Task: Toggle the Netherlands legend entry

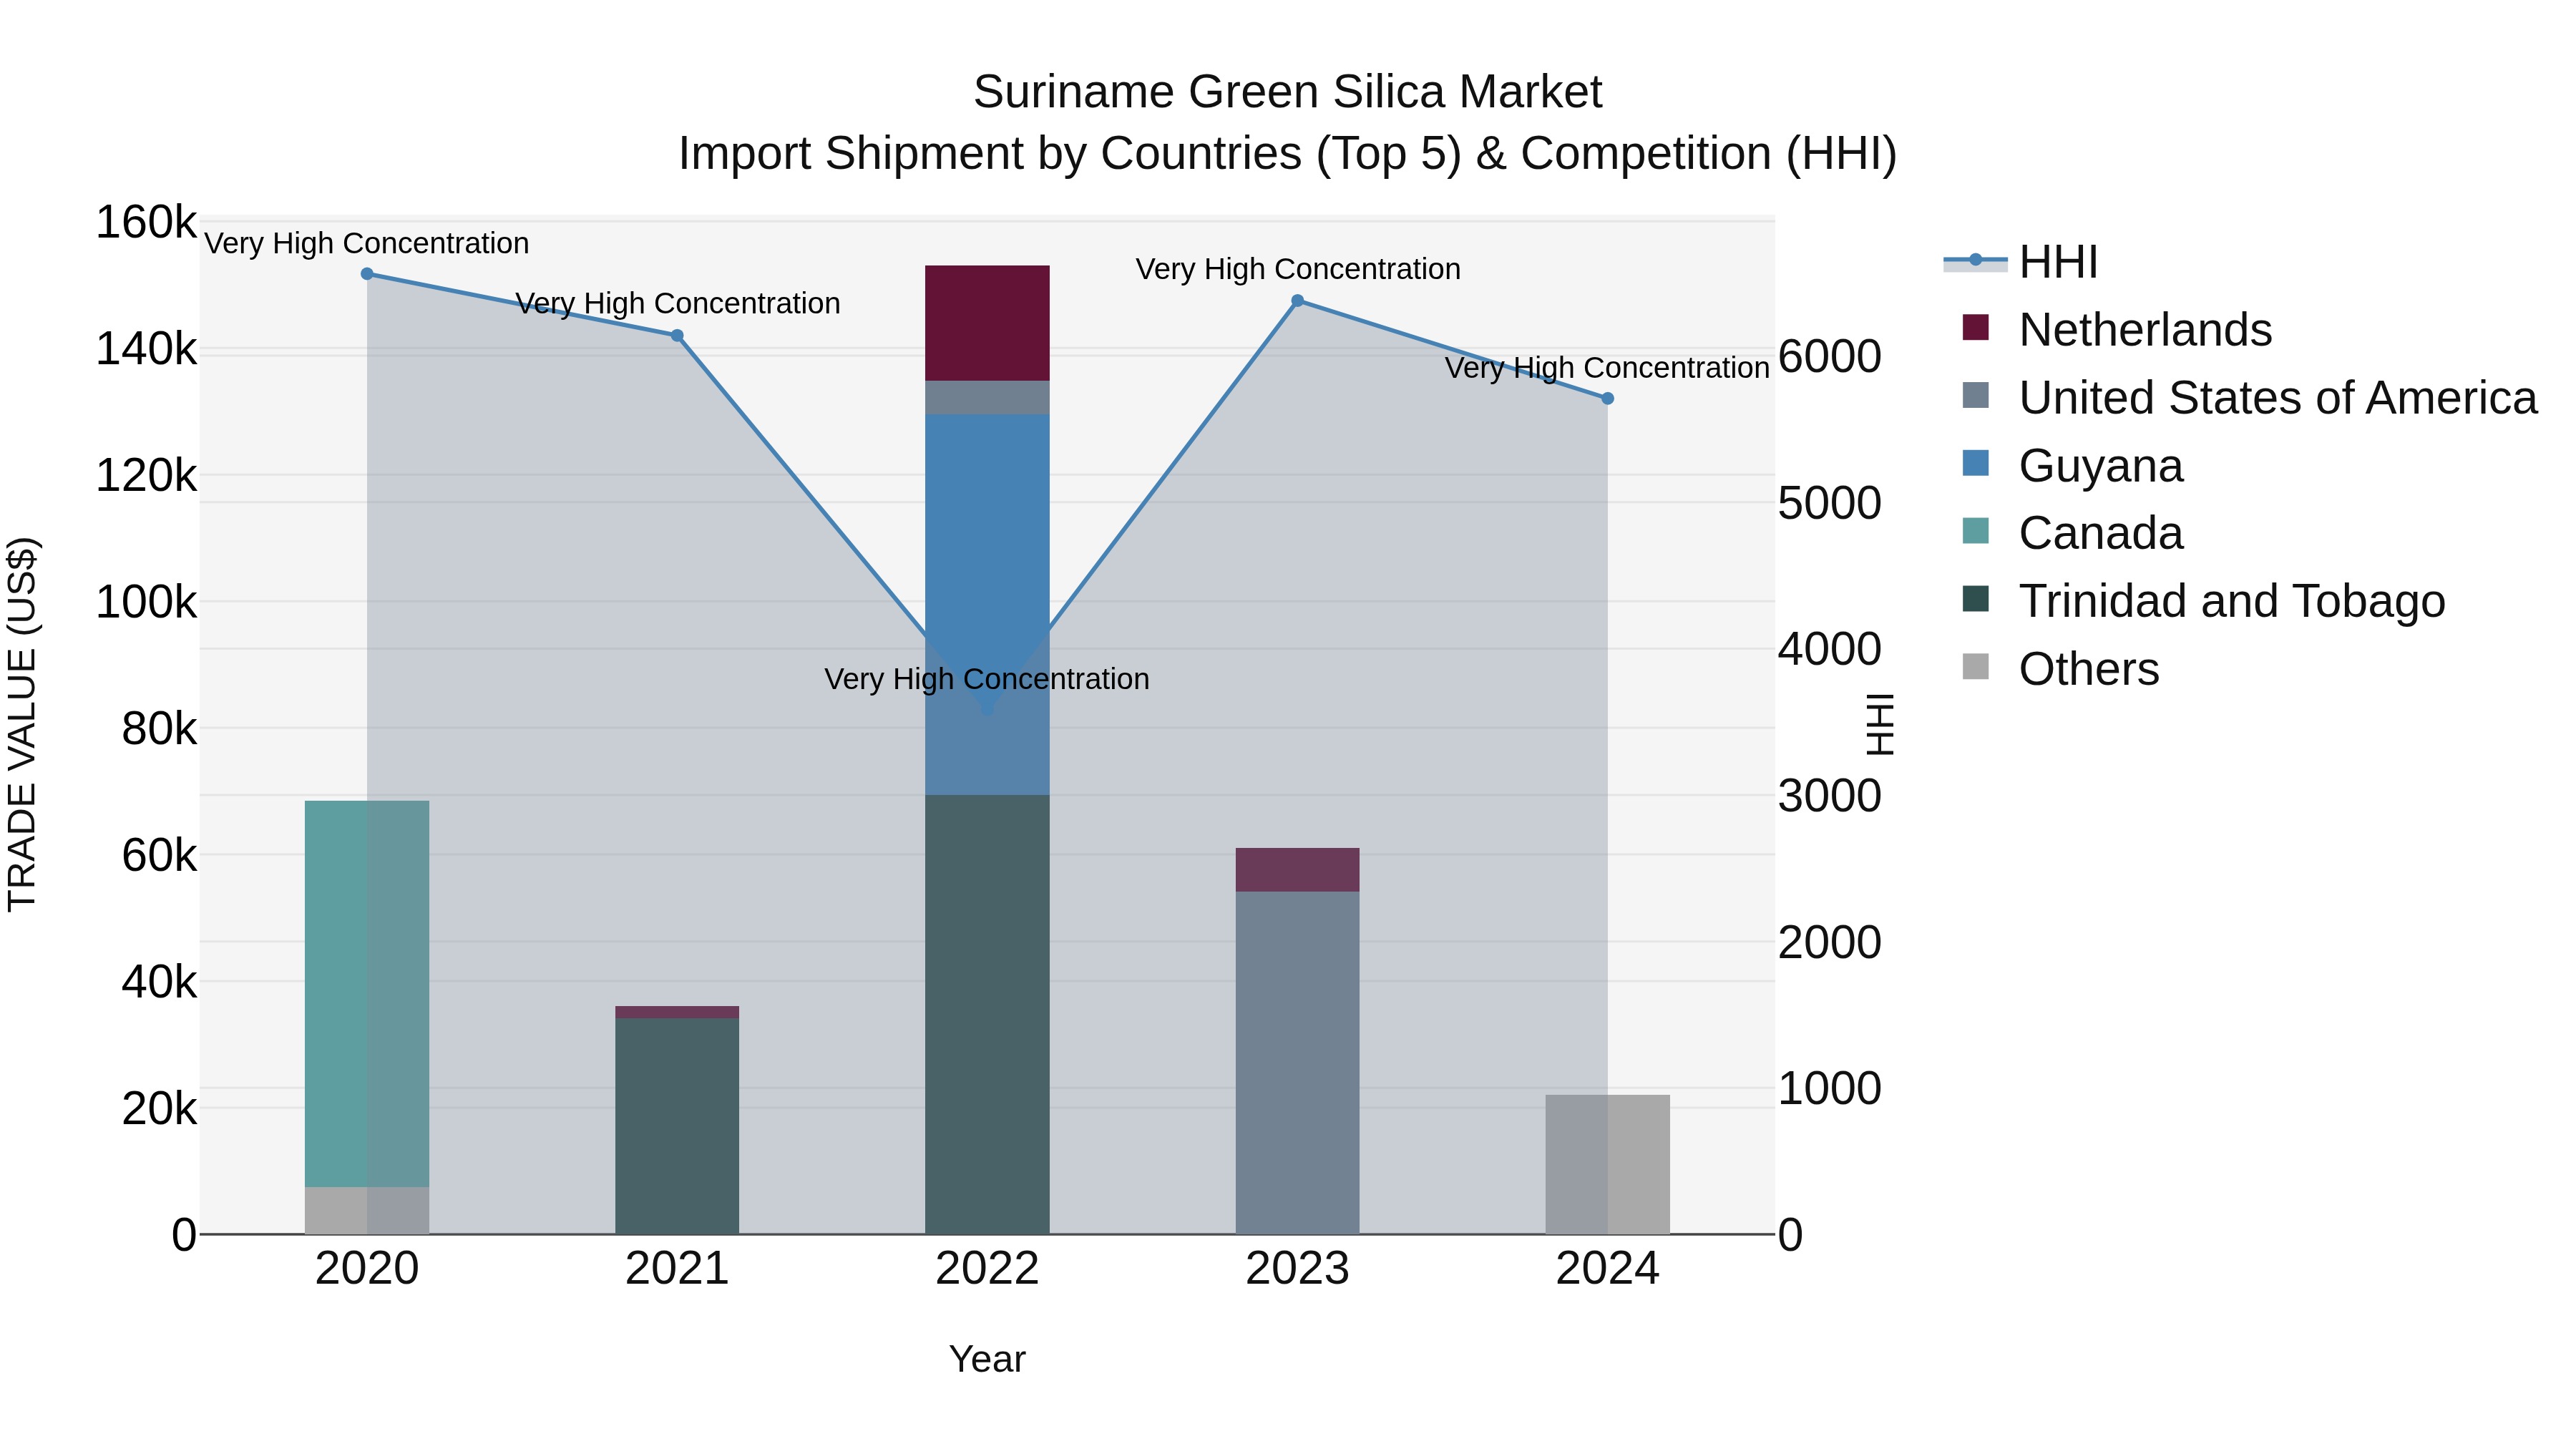Action: (x=2117, y=329)
